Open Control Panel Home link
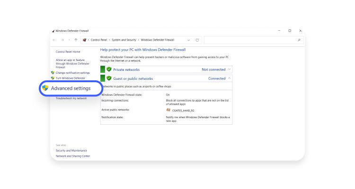 68,52
